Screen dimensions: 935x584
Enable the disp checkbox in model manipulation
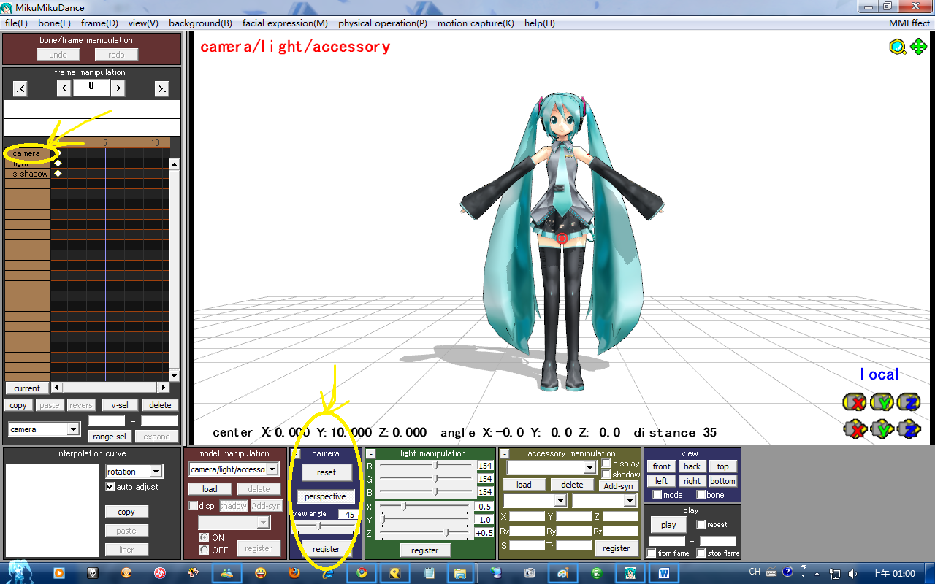point(194,506)
